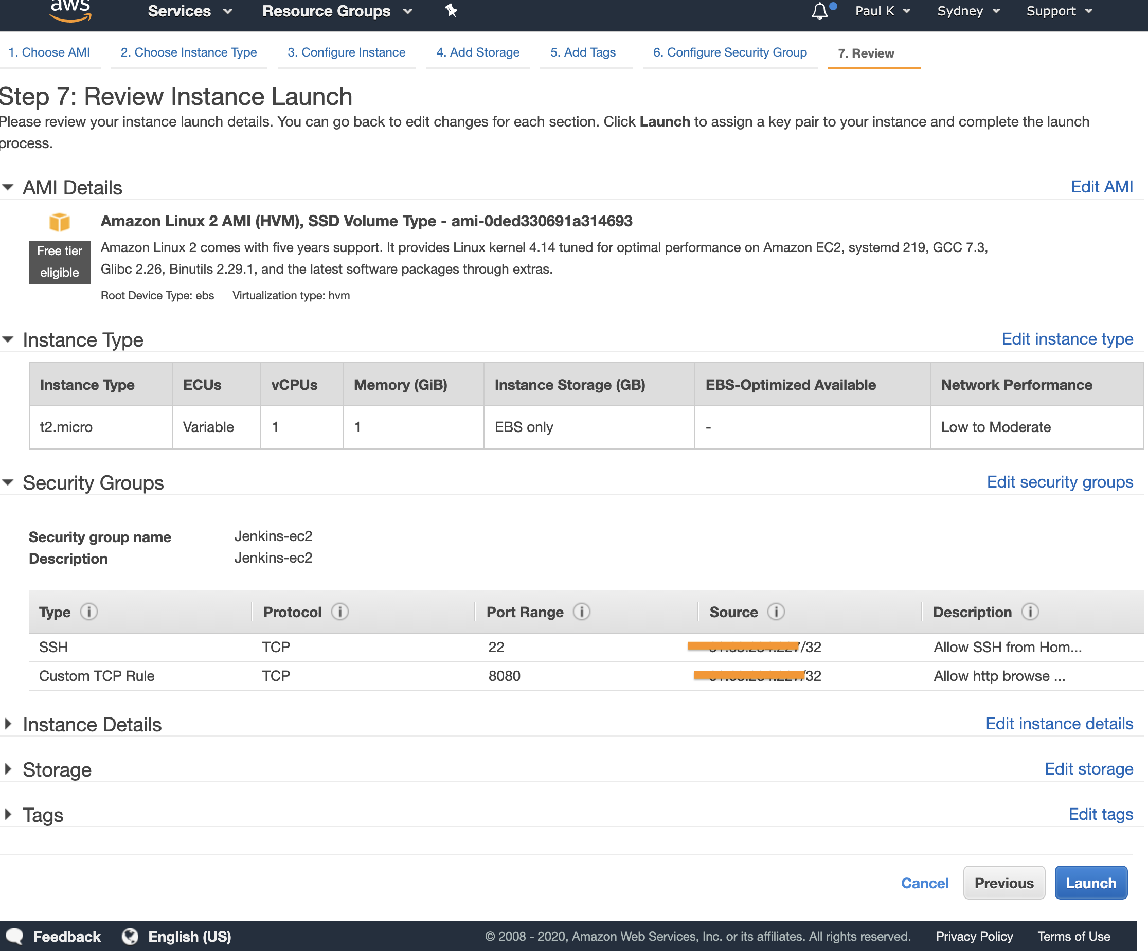Image resolution: width=1148 pixels, height=952 pixels.
Task: Open the notifications bell icon
Action: pos(819,11)
